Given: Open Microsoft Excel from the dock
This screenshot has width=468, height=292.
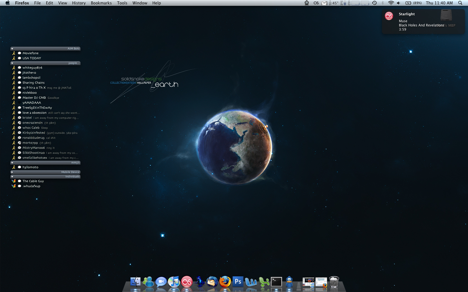Looking at the screenshot, I should (264, 282).
